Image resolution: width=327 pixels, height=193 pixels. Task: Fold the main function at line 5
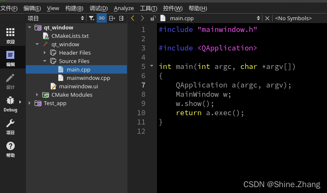[x=152, y=66]
